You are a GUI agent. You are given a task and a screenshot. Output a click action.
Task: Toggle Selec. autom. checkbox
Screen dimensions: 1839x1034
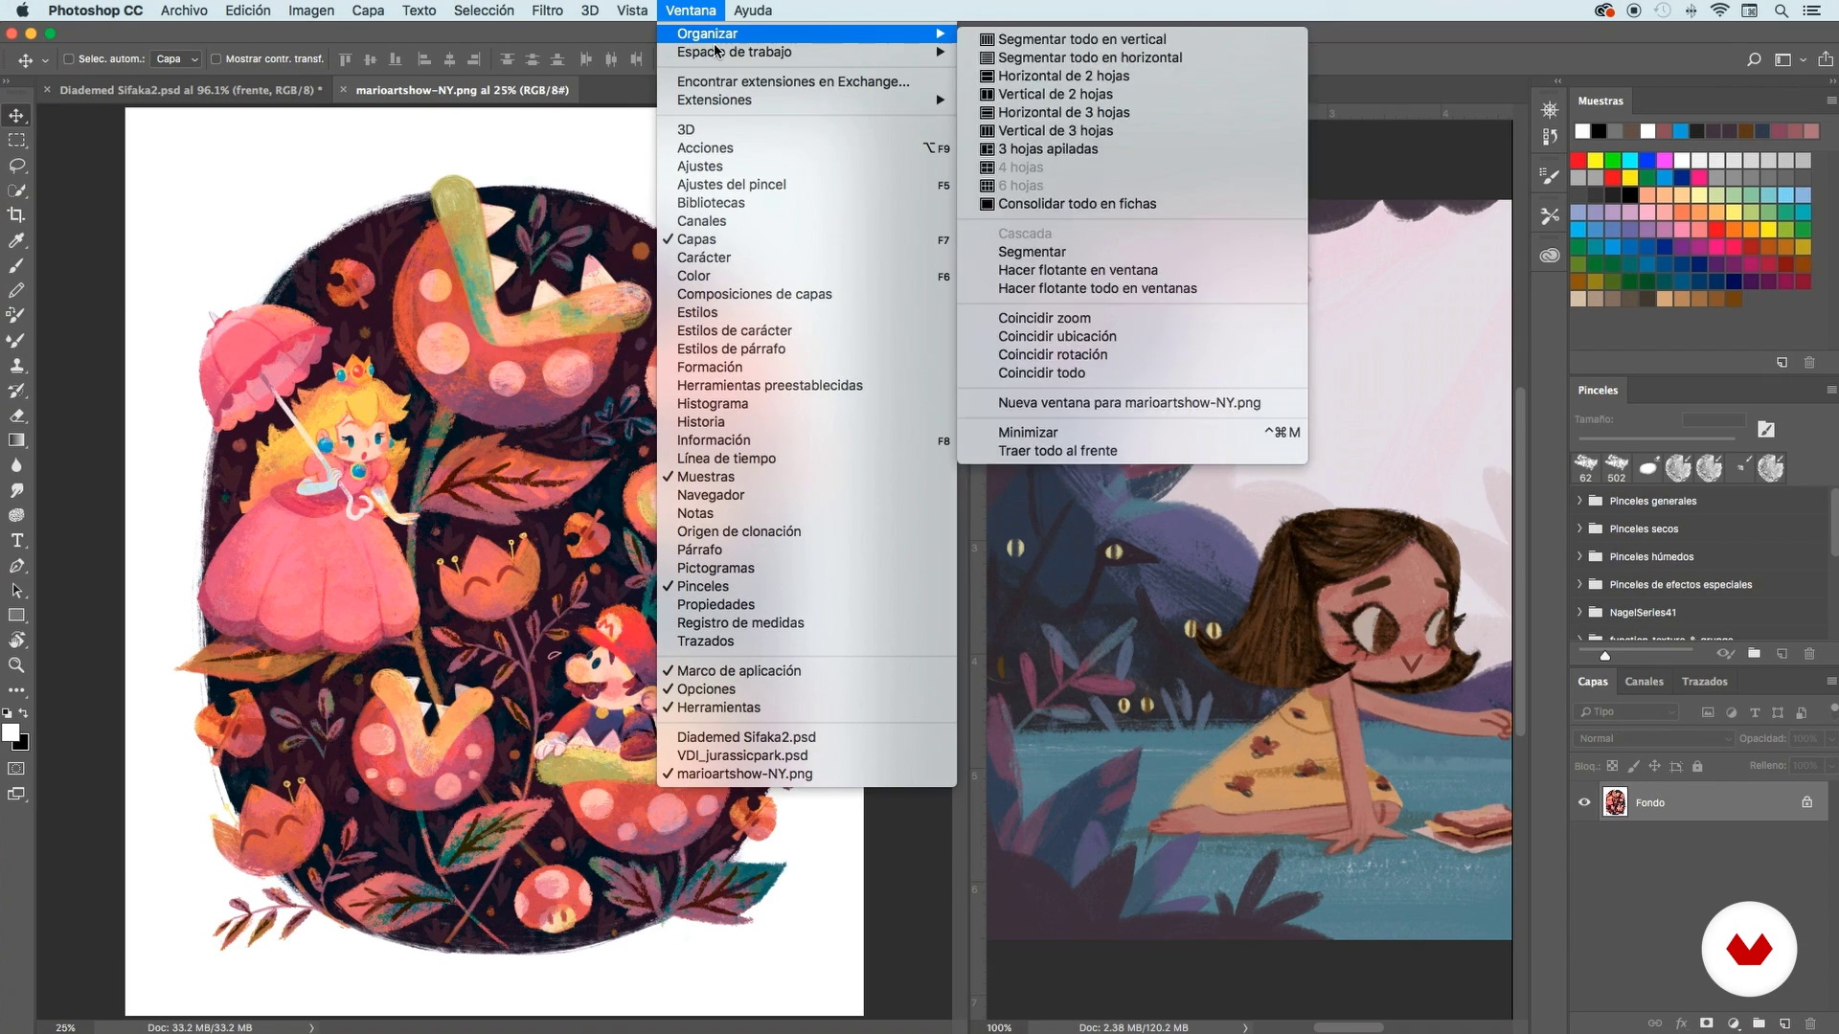69,59
